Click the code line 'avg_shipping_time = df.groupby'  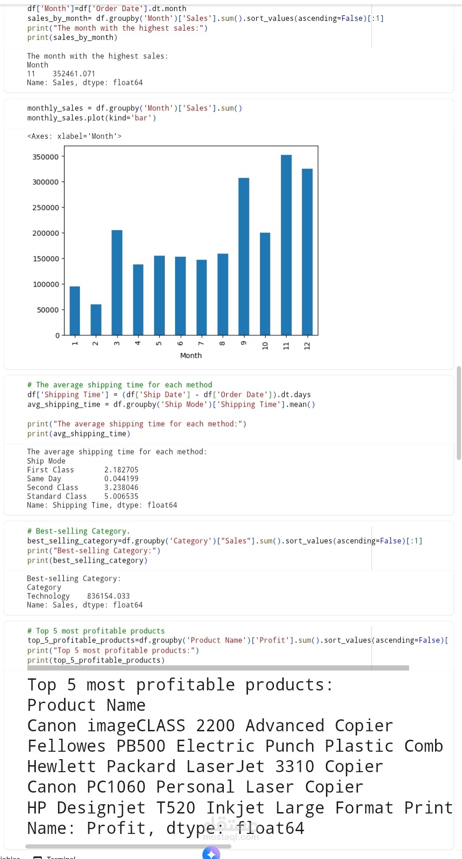pyautogui.click(x=171, y=404)
